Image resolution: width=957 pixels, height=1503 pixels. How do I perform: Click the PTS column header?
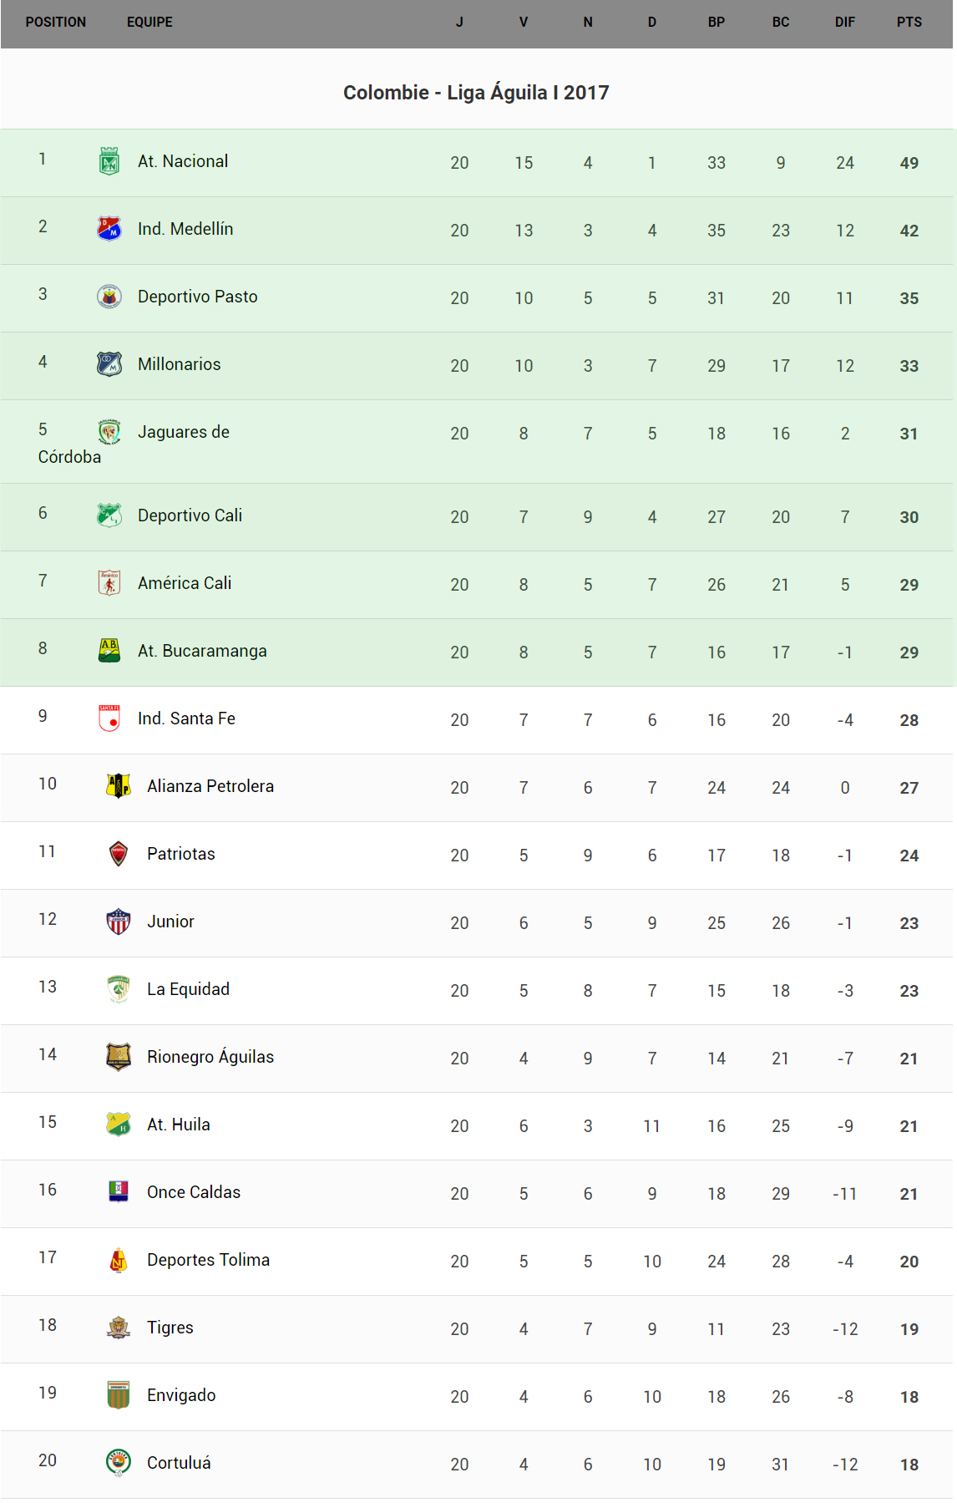tap(909, 23)
